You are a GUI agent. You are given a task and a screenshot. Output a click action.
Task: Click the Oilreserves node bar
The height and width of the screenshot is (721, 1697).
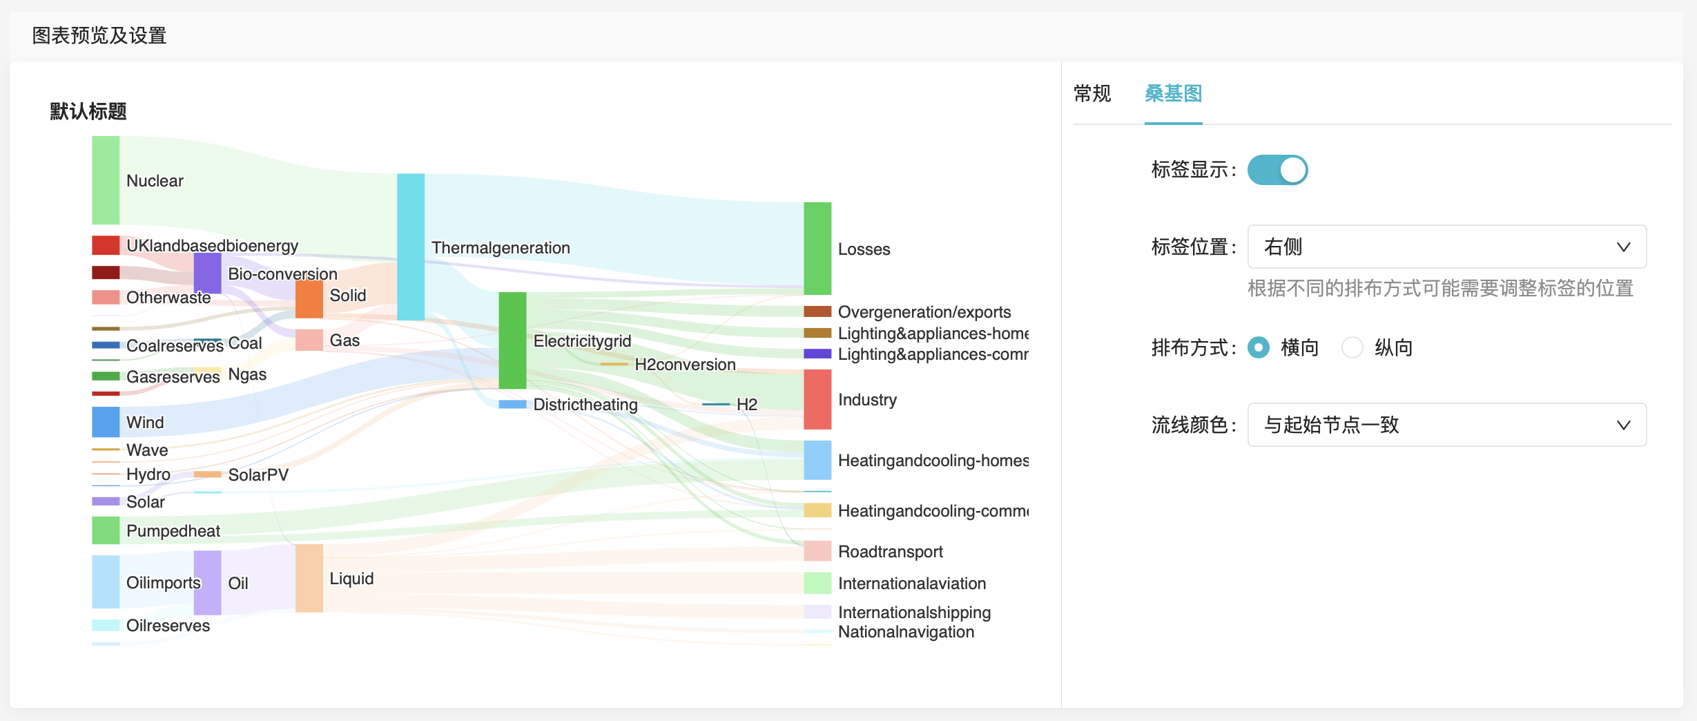[106, 625]
